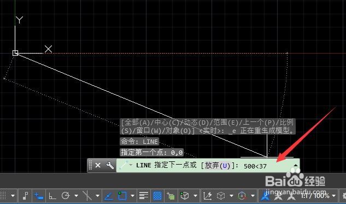
Task: Open 1:1 / 100% annotation scale menu
Action: (318, 196)
